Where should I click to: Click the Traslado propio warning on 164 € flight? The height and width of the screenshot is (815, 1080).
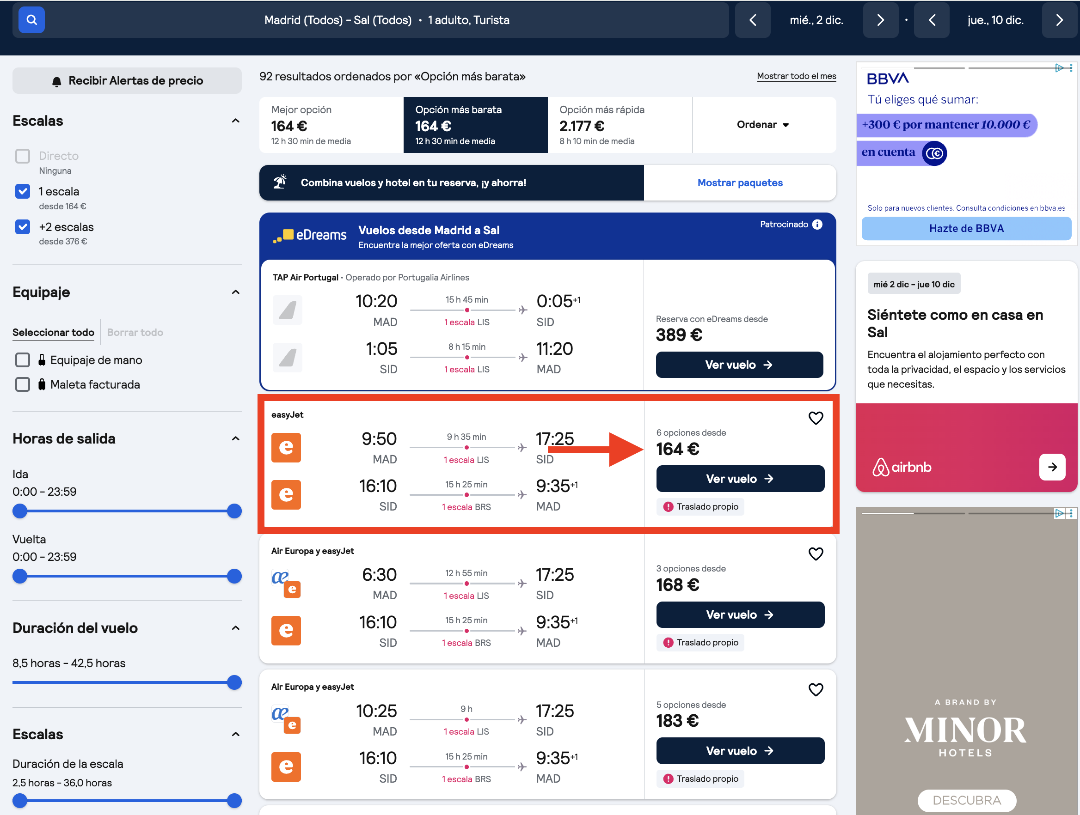[x=700, y=506]
